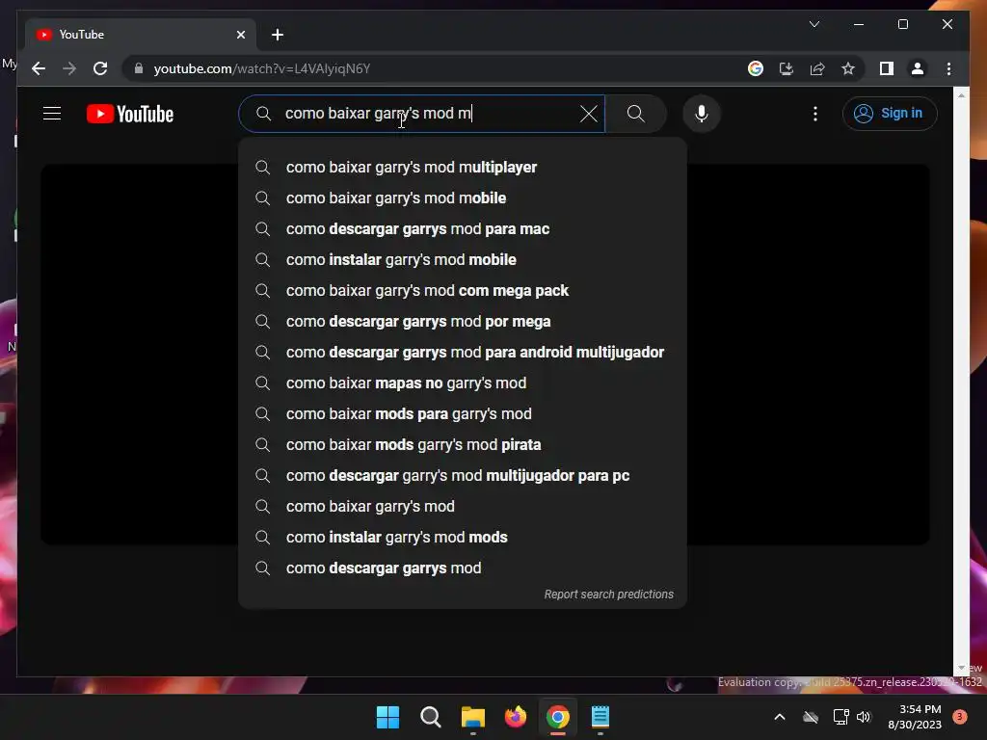This screenshot has width=987, height=740.
Task: Bookmark this tab with star
Action: tap(848, 68)
